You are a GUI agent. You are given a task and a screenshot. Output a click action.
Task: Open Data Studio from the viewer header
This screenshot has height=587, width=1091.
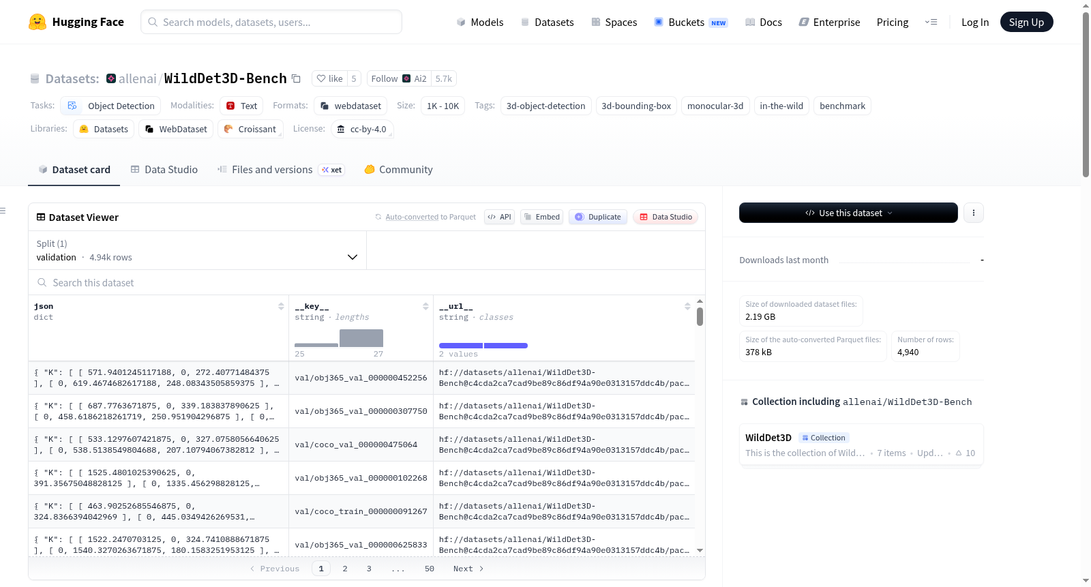665,217
